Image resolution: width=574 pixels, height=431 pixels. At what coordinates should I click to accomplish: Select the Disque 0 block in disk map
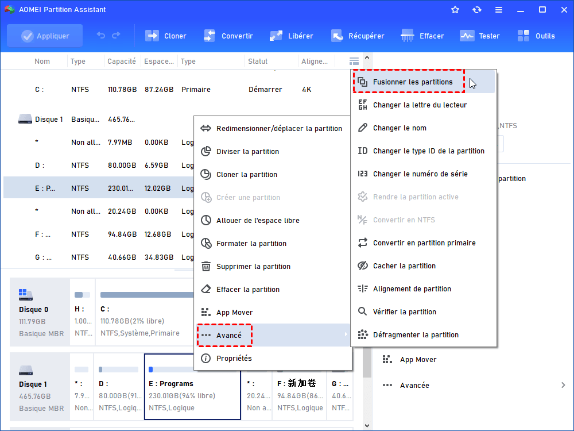[x=40, y=312]
